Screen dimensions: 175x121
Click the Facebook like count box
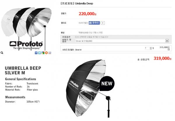(103, 23)
